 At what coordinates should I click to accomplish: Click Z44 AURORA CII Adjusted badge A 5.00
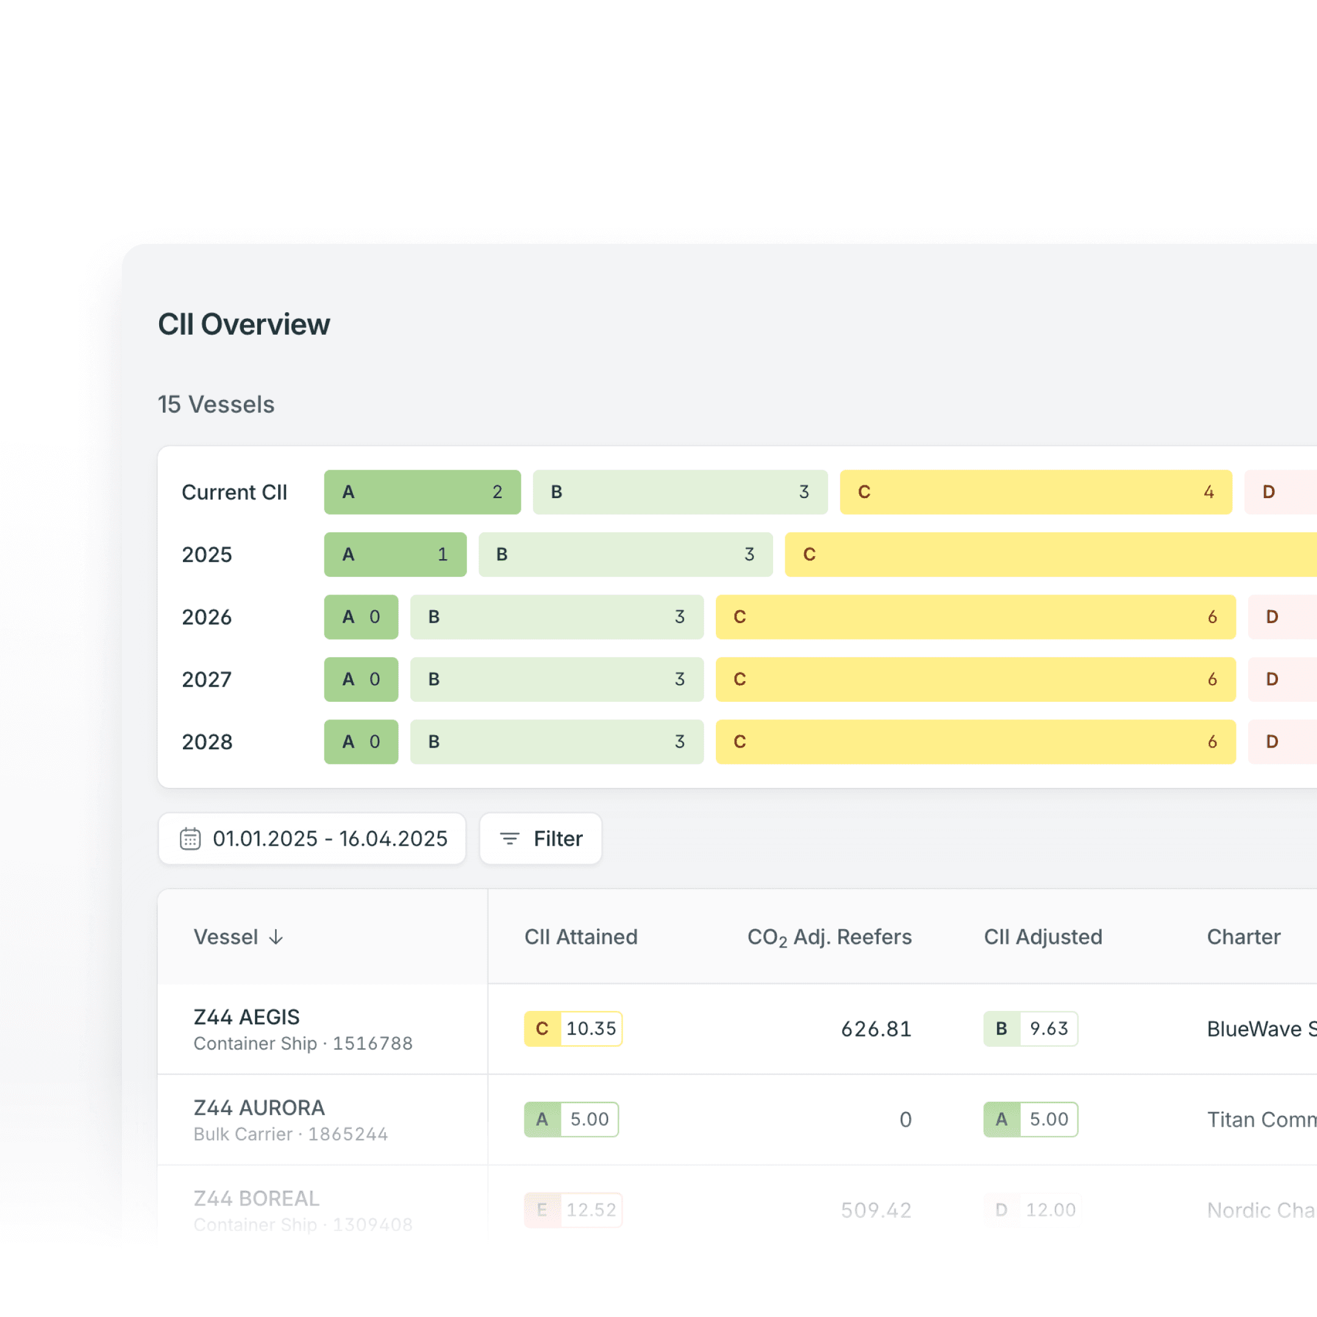point(1030,1119)
